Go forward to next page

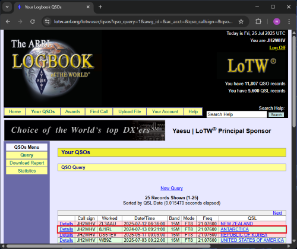(20, 21)
